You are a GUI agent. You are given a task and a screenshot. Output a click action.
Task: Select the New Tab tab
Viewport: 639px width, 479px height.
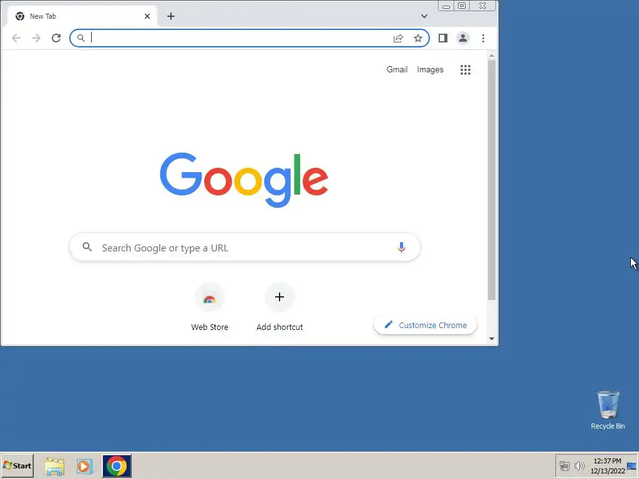(x=82, y=16)
